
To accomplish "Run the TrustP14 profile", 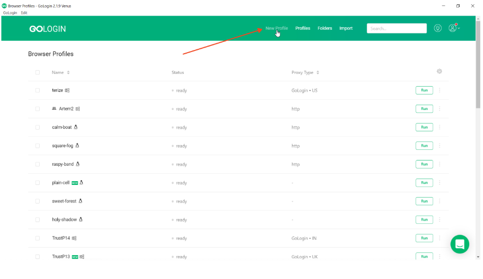I will (x=424, y=238).
